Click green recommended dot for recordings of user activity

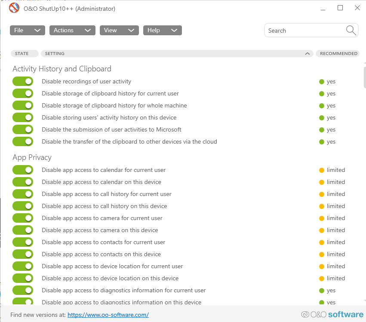coord(321,82)
